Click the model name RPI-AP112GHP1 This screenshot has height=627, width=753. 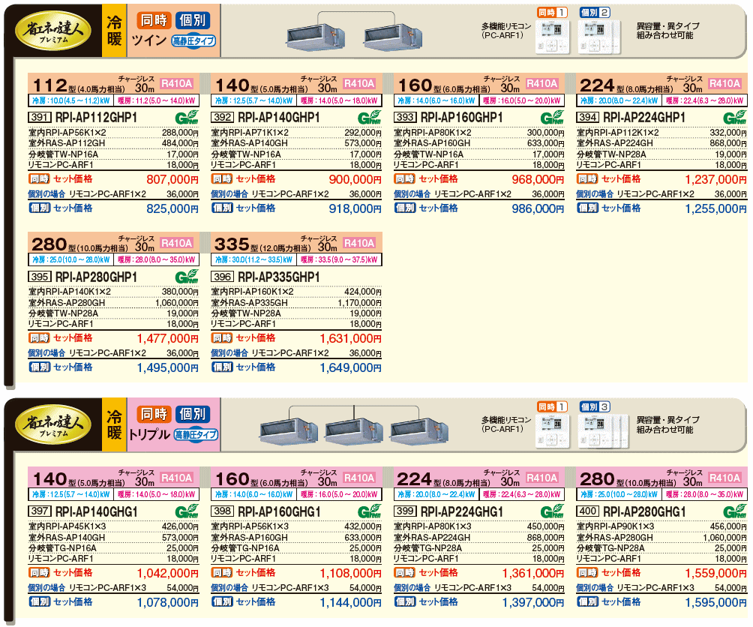(97, 118)
